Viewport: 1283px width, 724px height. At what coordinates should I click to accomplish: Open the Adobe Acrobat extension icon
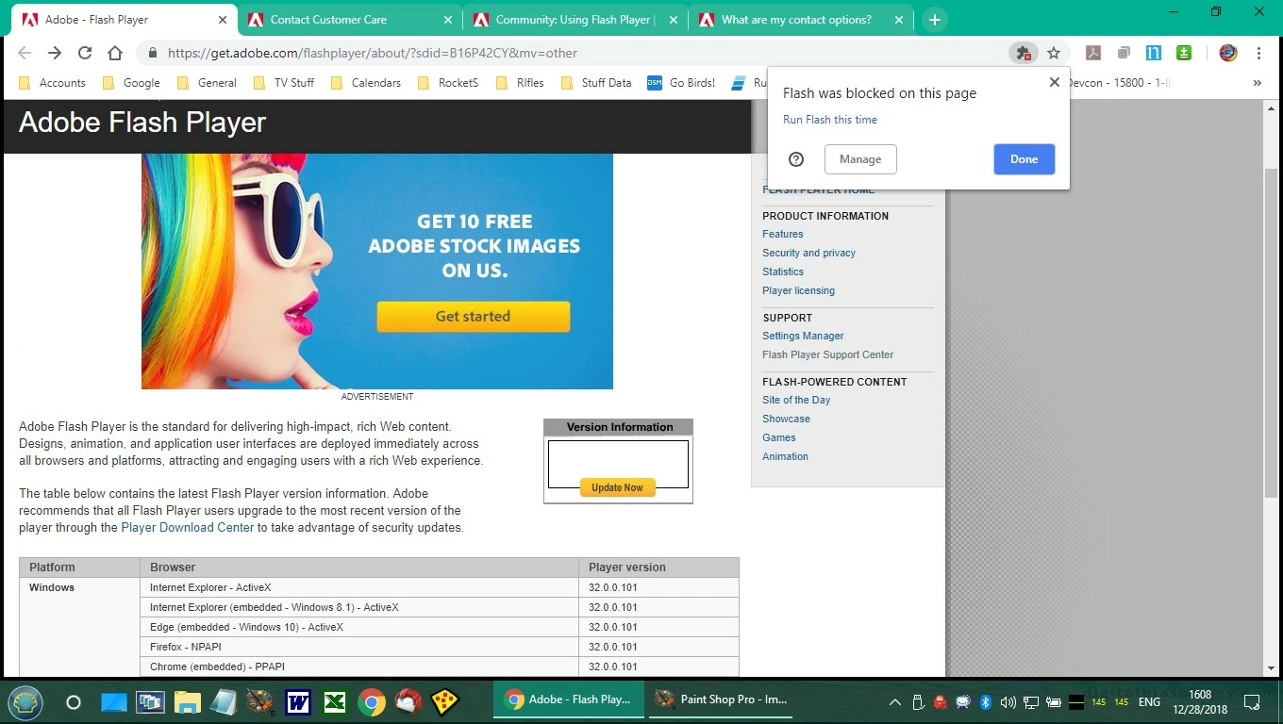[1093, 53]
